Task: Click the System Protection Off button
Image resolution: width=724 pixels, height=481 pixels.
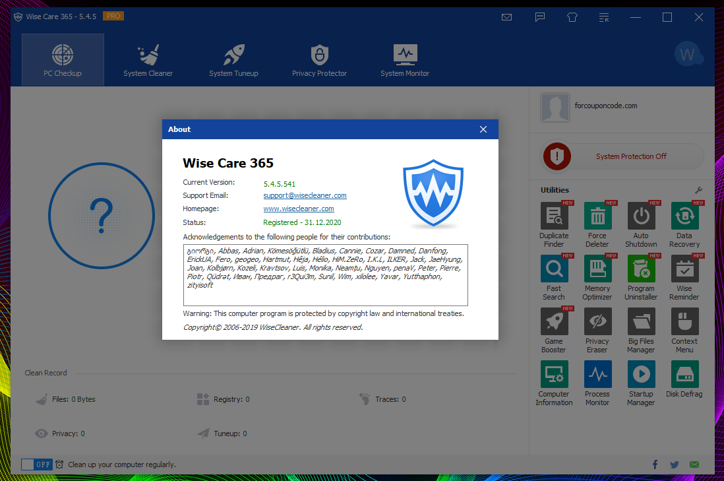Action: pyautogui.click(x=622, y=156)
